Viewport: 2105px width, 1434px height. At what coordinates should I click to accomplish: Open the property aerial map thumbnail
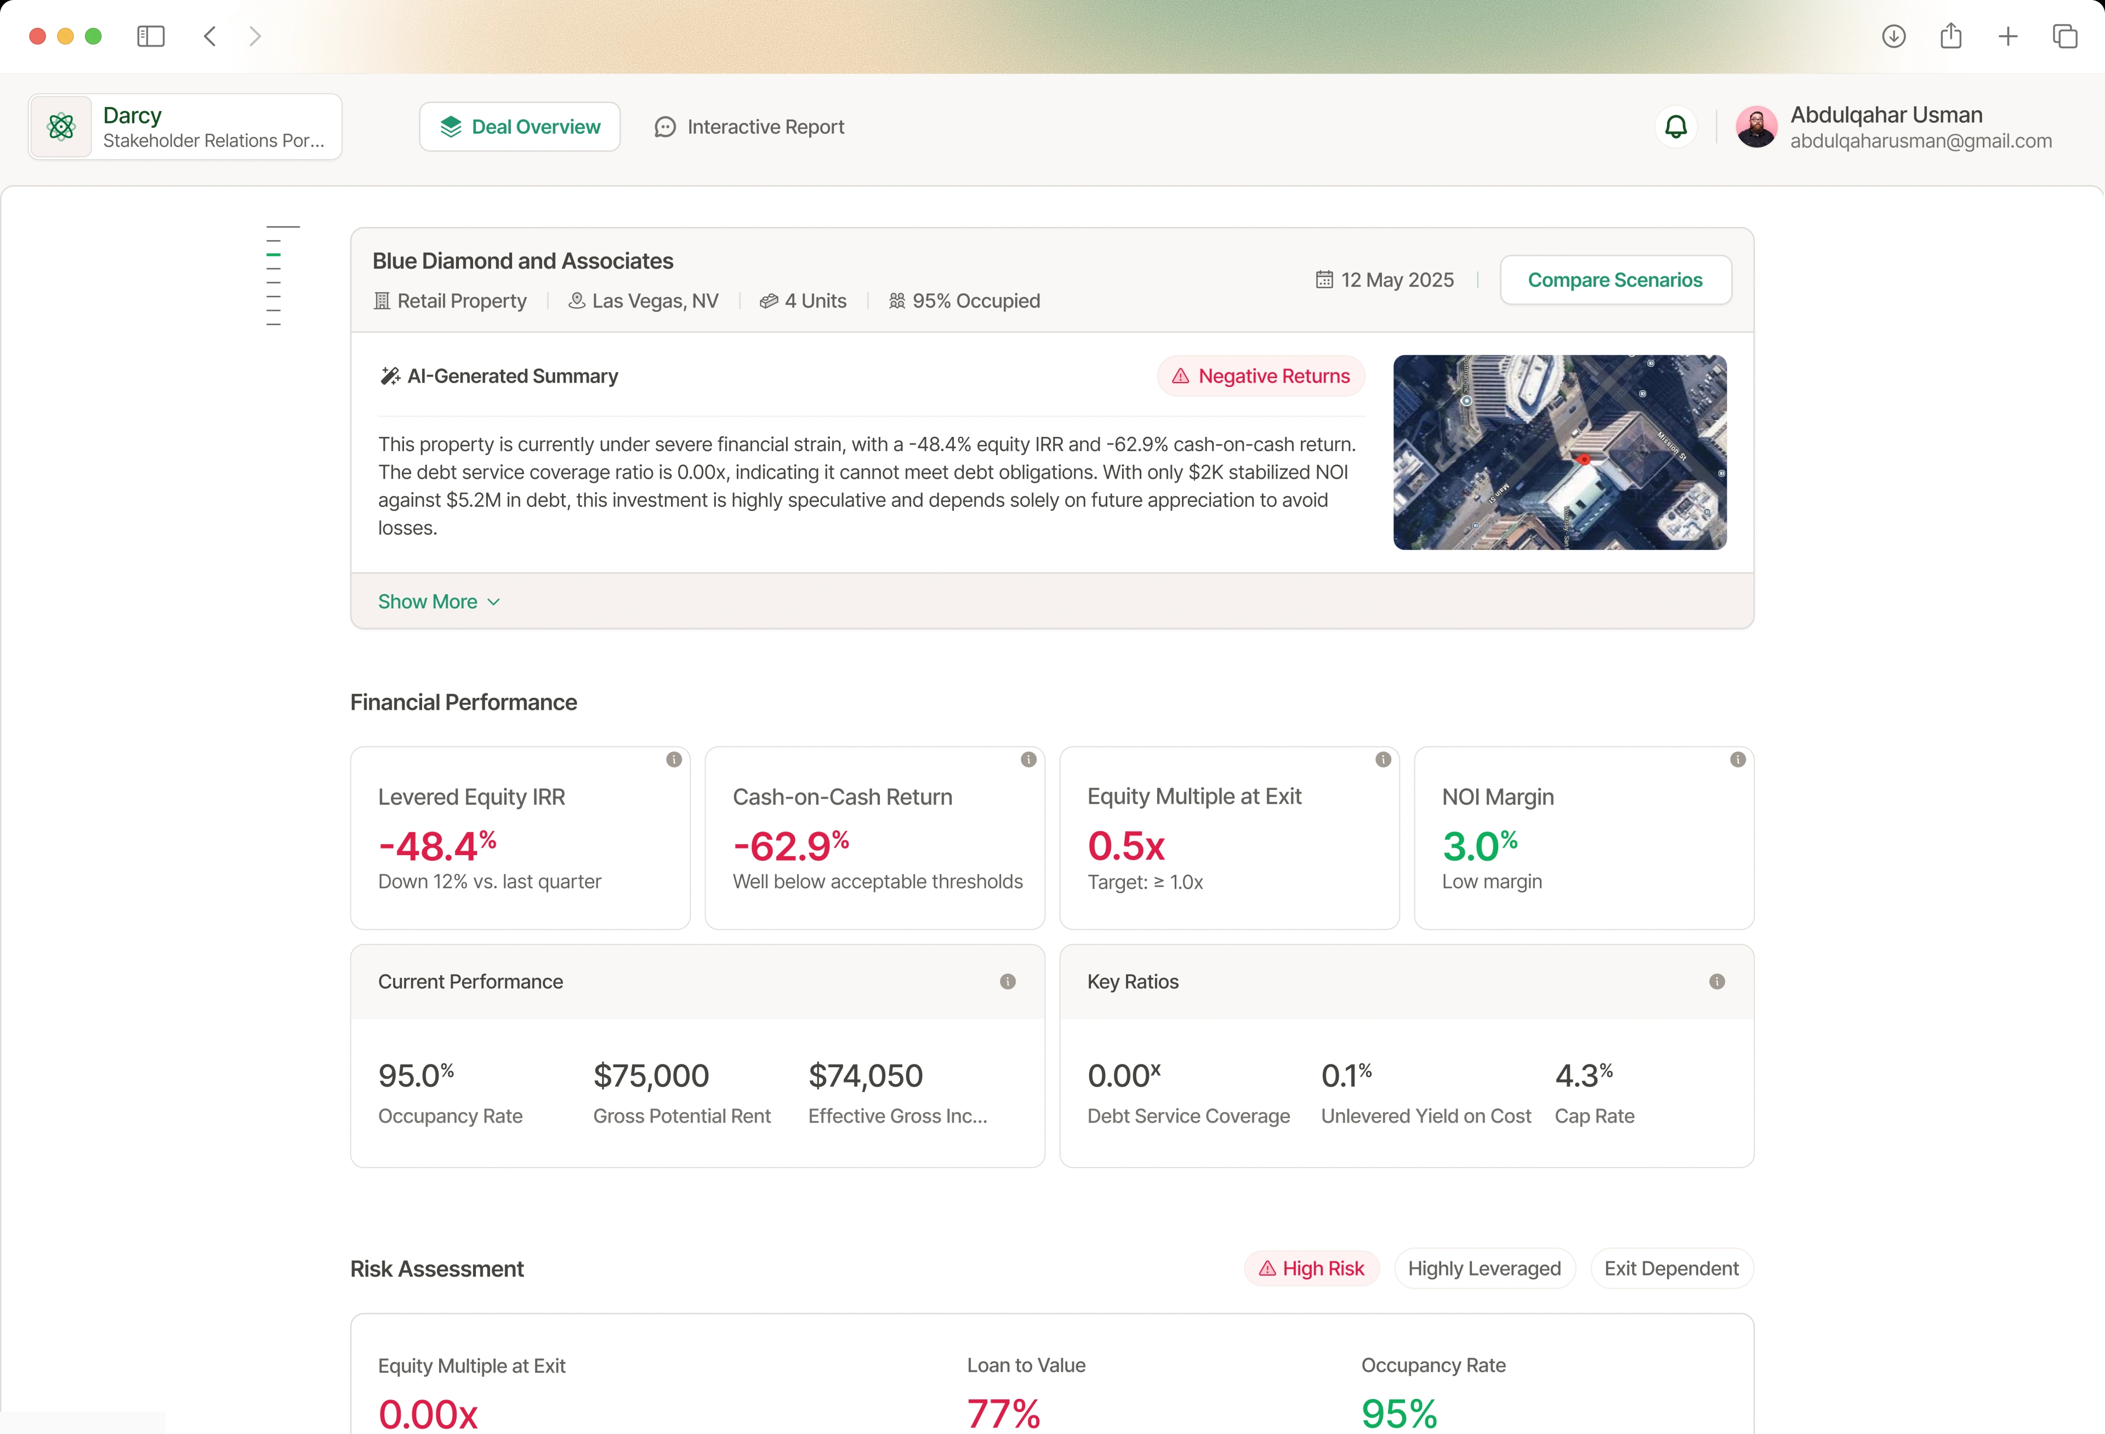(1559, 452)
